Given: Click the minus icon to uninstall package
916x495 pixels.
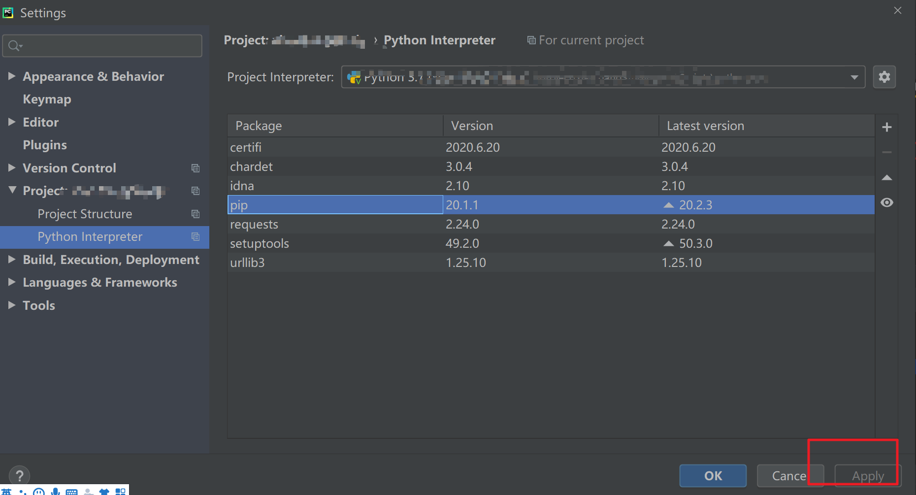Looking at the screenshot, I should click(x=887, y=153).
